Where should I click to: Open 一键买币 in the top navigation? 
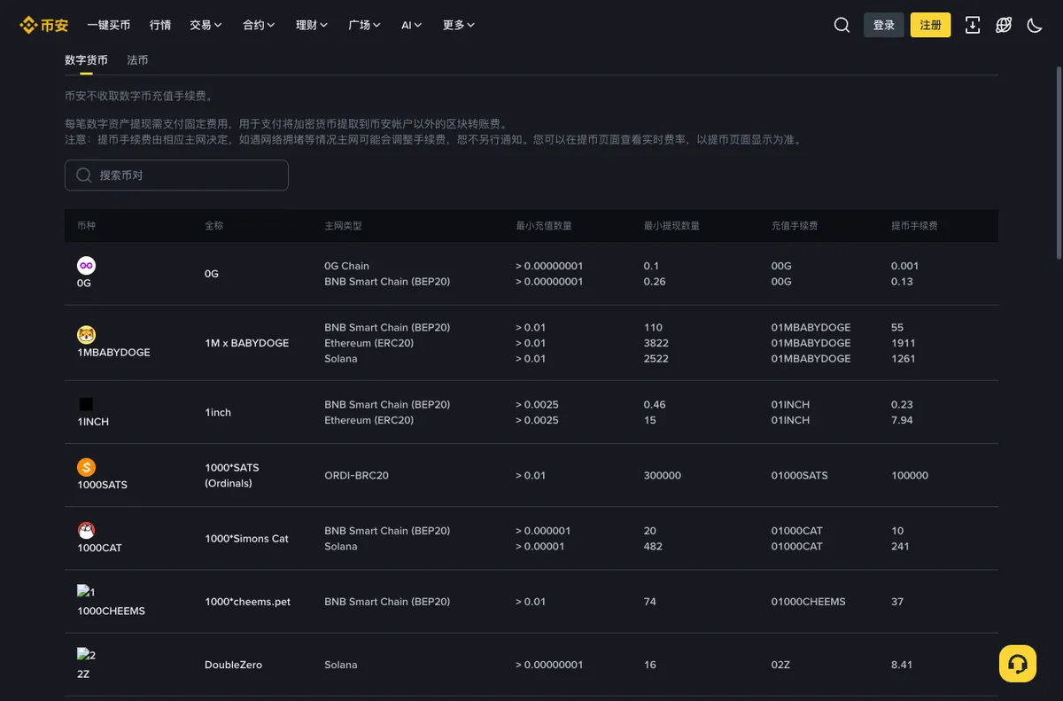point(109,25)
